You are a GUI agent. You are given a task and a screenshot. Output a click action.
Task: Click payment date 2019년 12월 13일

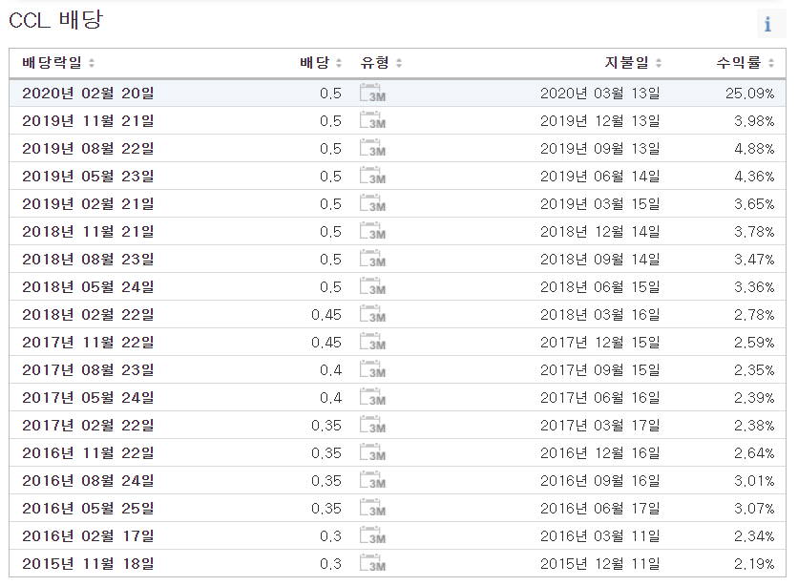[600, 120]
